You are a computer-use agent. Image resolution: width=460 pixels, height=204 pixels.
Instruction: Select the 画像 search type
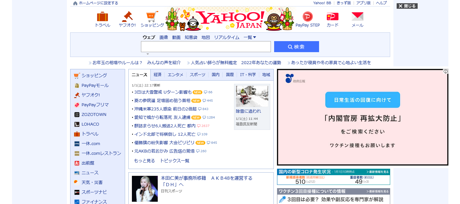(164, 37)
